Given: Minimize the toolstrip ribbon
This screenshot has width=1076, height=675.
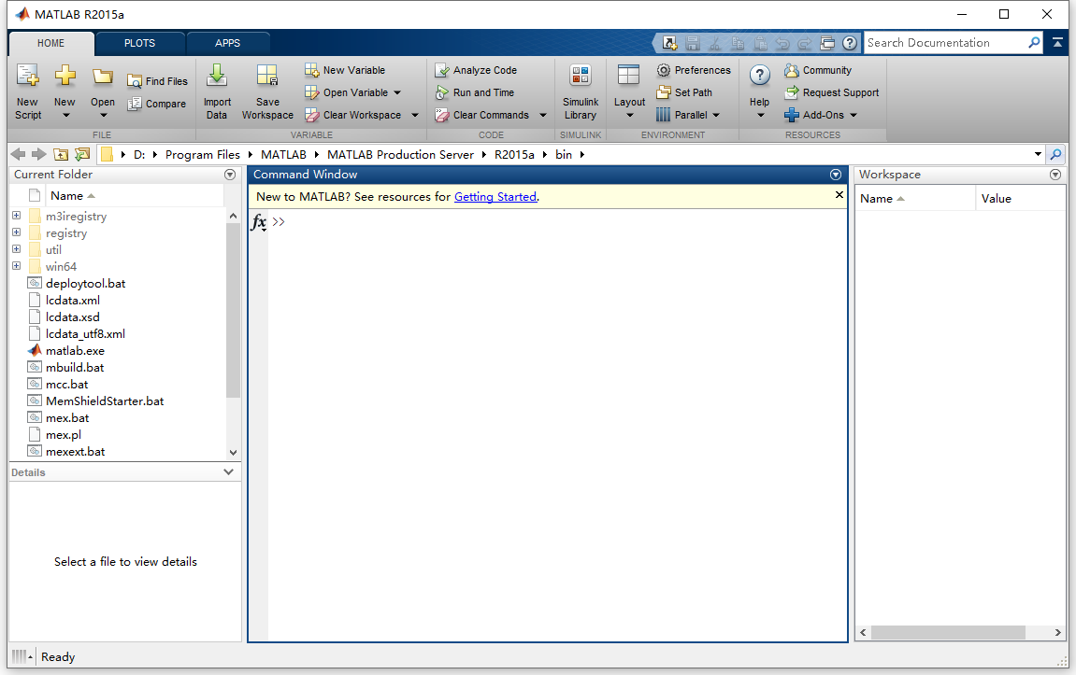Looking at the screenshot, I should coord(1057,43).
